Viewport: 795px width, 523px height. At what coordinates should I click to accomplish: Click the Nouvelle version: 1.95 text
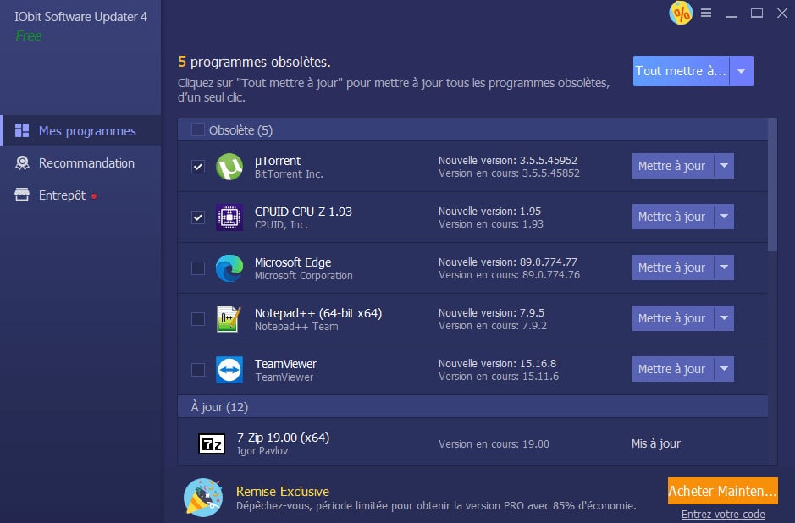(489, 212)
